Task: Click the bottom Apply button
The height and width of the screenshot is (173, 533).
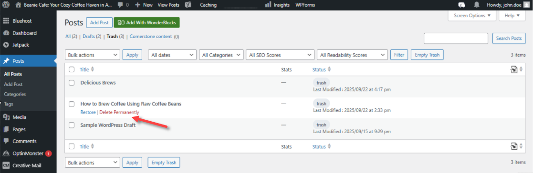Action: tap(132, 163)
